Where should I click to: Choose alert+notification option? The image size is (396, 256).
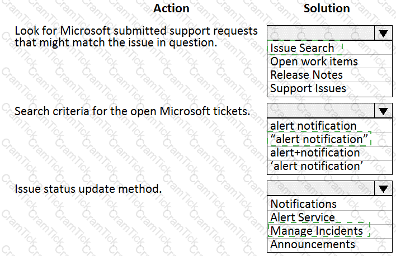click(329, 153)
